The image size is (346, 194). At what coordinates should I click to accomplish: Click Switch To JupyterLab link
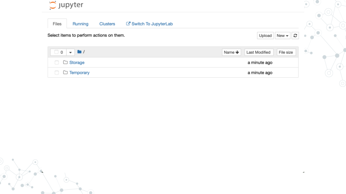tap(149, 24)
